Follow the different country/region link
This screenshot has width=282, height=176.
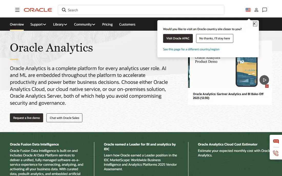pyautogui.click(x=191, y=49)
